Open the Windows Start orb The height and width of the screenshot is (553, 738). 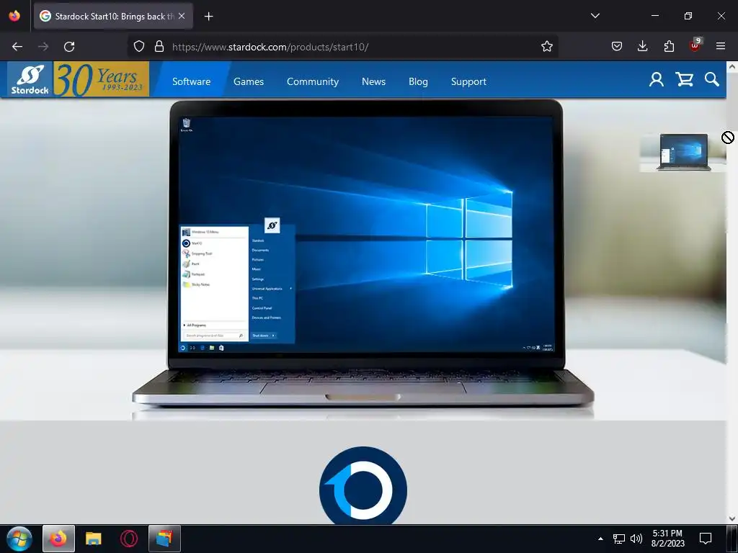(x=19, y=539)
